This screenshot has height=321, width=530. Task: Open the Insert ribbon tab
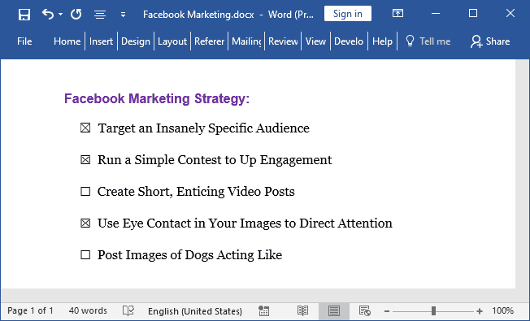point(101,41)
